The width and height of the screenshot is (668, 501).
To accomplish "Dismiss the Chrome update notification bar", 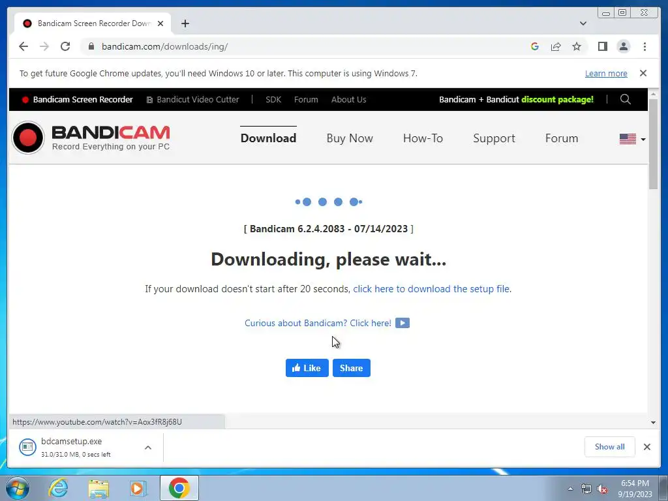I will [x=643, y=73].
